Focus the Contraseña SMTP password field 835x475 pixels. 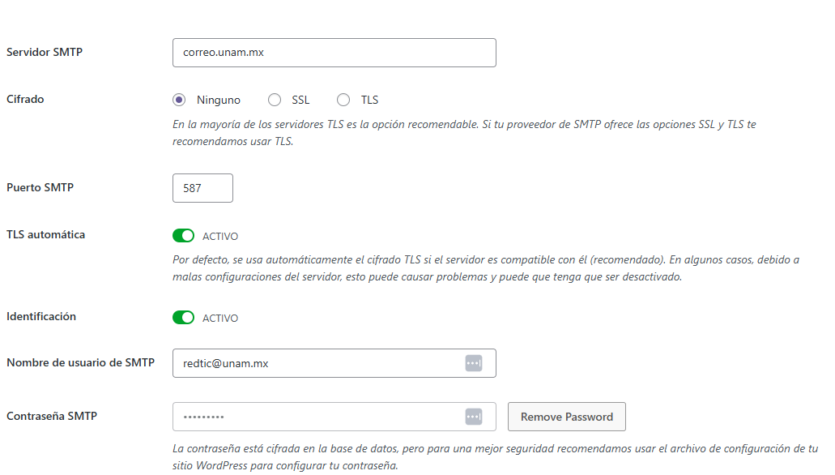[316, 417]
